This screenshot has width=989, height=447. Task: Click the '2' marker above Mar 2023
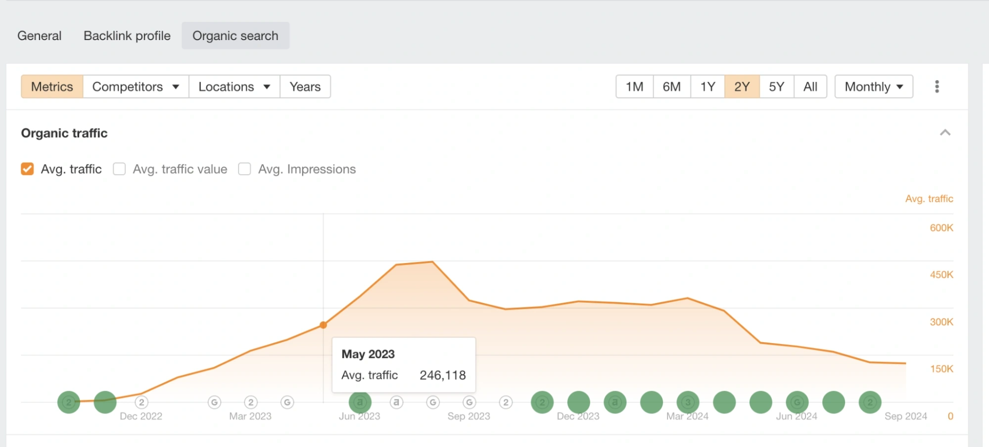tap(251, 402)
